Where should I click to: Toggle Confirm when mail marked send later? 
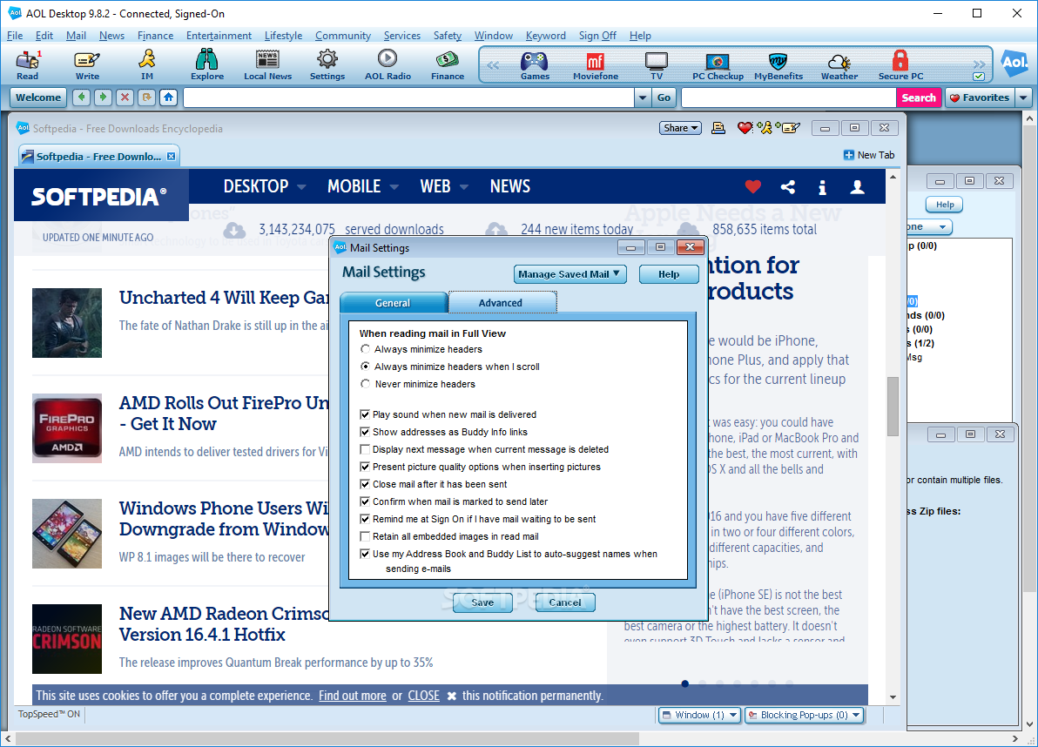pyautogui.click(x=365, y=501)
